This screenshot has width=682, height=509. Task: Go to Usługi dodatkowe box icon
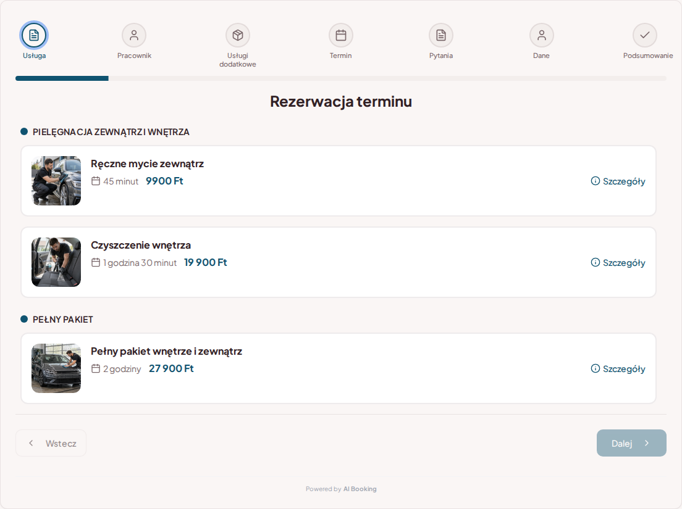click(x=237, y=35)
